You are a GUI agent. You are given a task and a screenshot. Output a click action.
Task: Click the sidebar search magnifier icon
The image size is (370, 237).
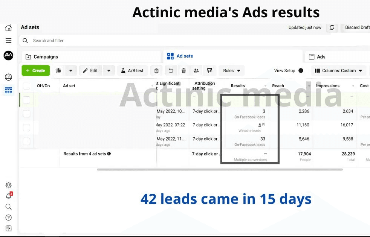point(9,207)
